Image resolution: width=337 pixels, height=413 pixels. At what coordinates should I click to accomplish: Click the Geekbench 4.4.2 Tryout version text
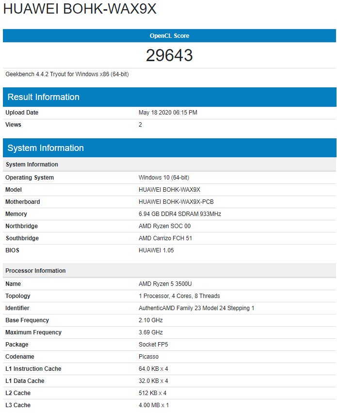click(67, 74)
